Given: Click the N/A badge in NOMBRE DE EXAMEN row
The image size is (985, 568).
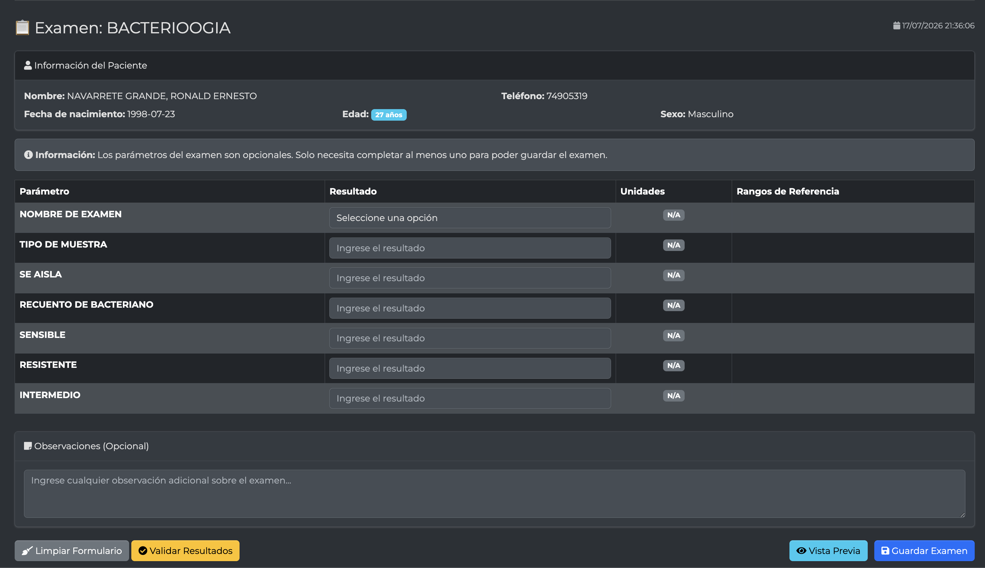Looking at the screenshot, I should 674,215.
